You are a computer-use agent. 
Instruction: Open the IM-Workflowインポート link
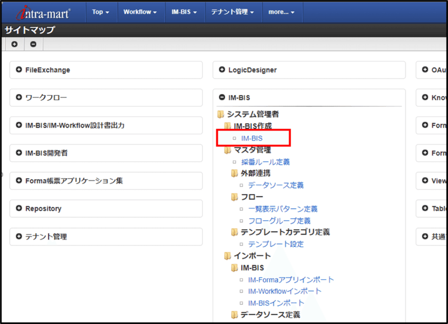(x=285, y=292)
